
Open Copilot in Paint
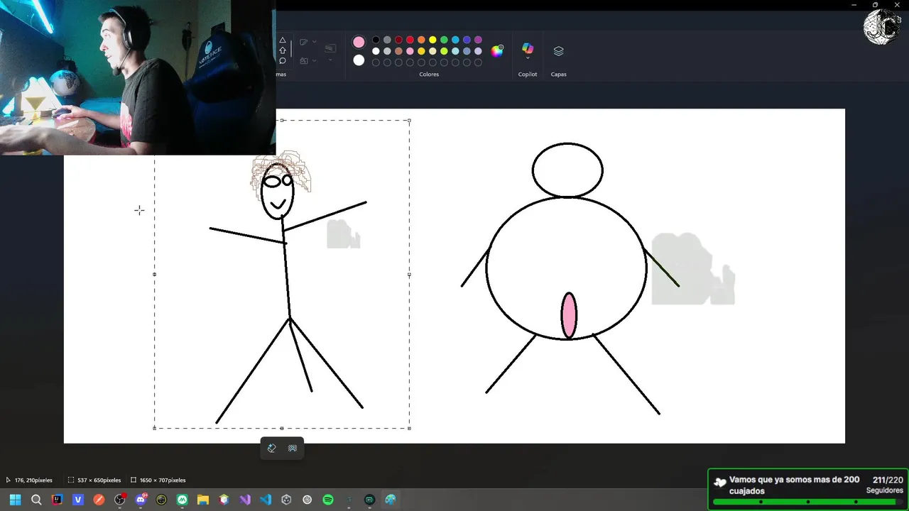pos(528,48)
